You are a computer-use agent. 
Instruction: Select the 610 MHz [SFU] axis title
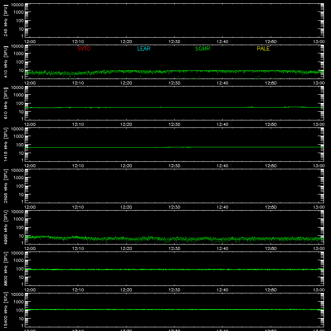(5, 103)
